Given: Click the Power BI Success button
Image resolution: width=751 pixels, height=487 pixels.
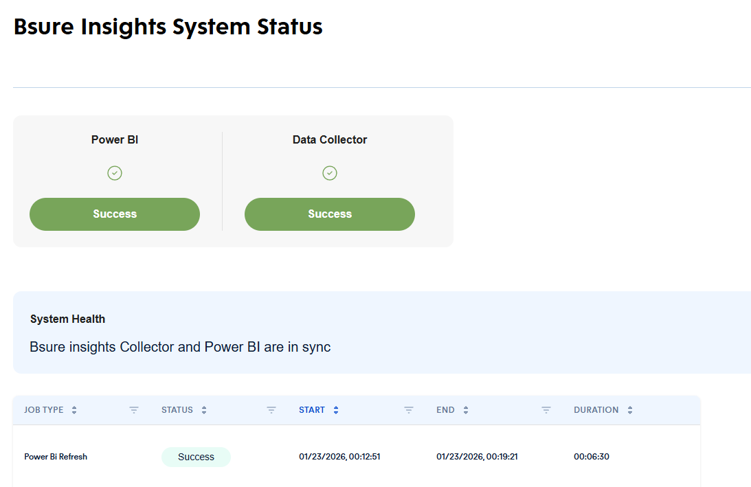Looking at the screenshot, I should click(115, 214).
